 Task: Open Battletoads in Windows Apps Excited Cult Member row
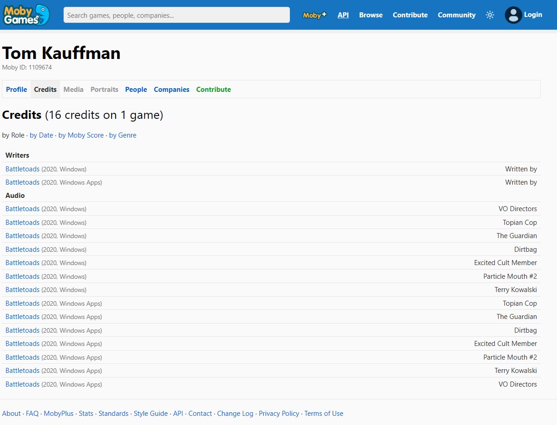pos(22,344)
